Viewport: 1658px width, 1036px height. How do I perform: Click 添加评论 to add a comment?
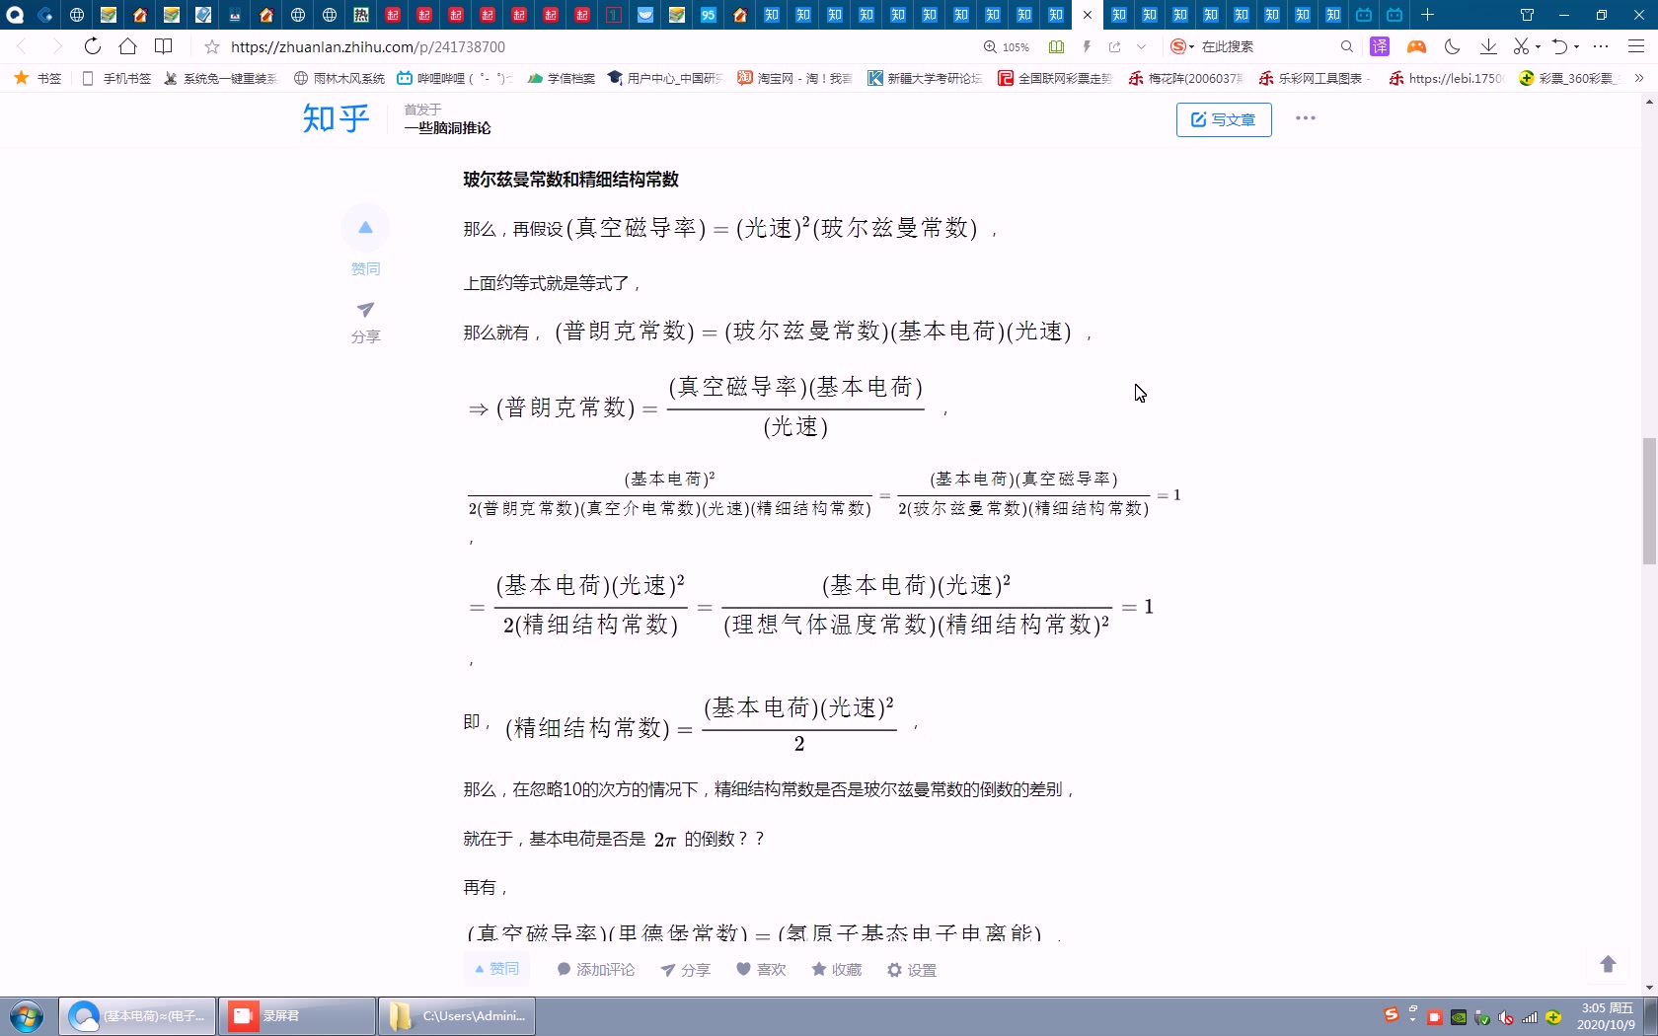596,970
